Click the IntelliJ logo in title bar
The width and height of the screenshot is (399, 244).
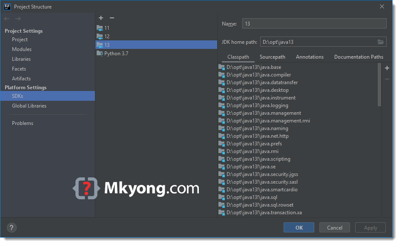(x=7, y=7)
